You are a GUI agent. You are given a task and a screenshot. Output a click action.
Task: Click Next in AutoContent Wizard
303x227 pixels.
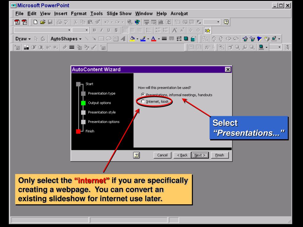tap(200, 155)
